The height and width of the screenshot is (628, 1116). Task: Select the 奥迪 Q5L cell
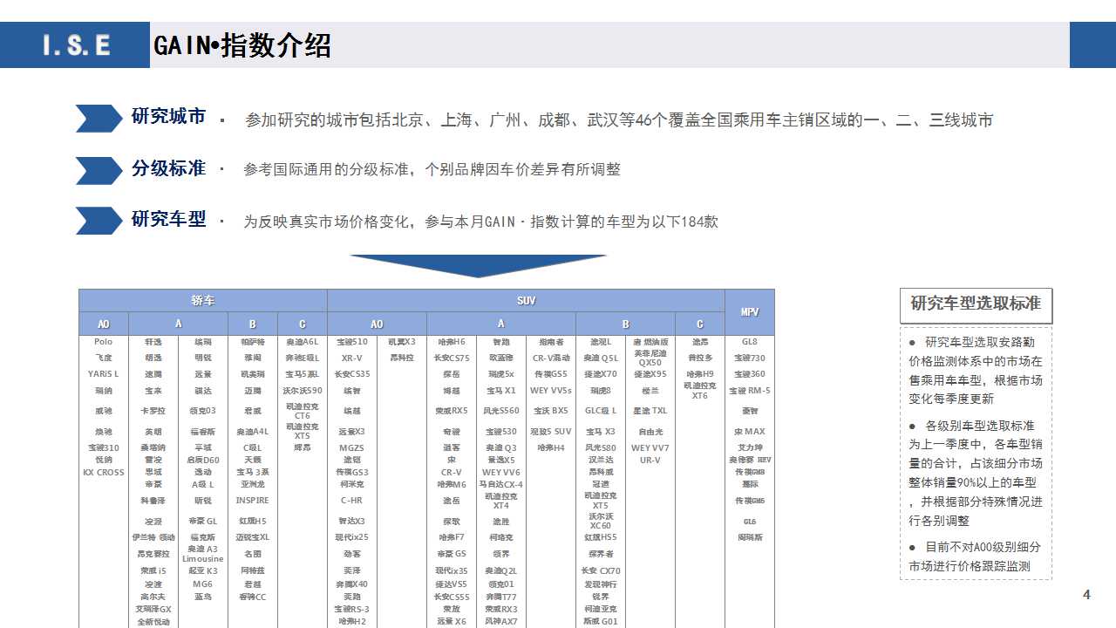point(601,358)
